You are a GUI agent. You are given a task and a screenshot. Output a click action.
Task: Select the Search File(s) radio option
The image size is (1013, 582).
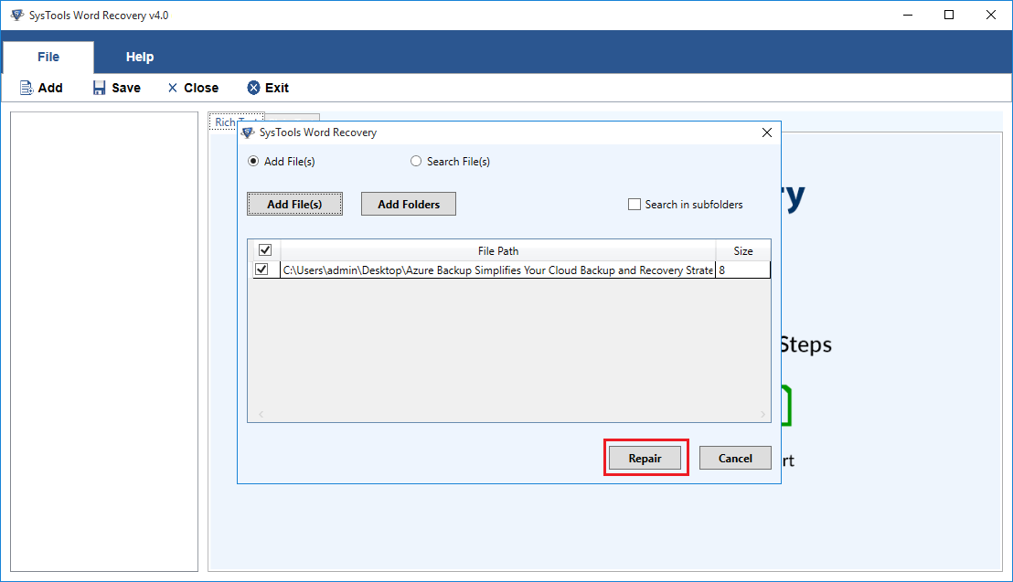tap(416, 162)
